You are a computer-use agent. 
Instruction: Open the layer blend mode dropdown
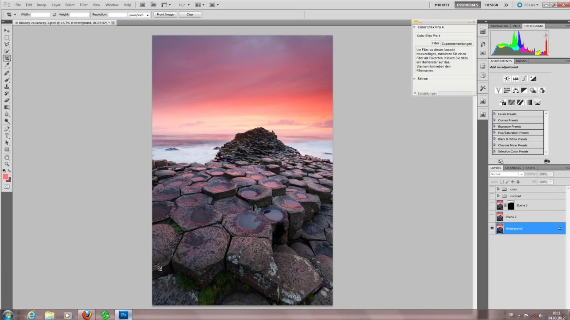point(506,174)
